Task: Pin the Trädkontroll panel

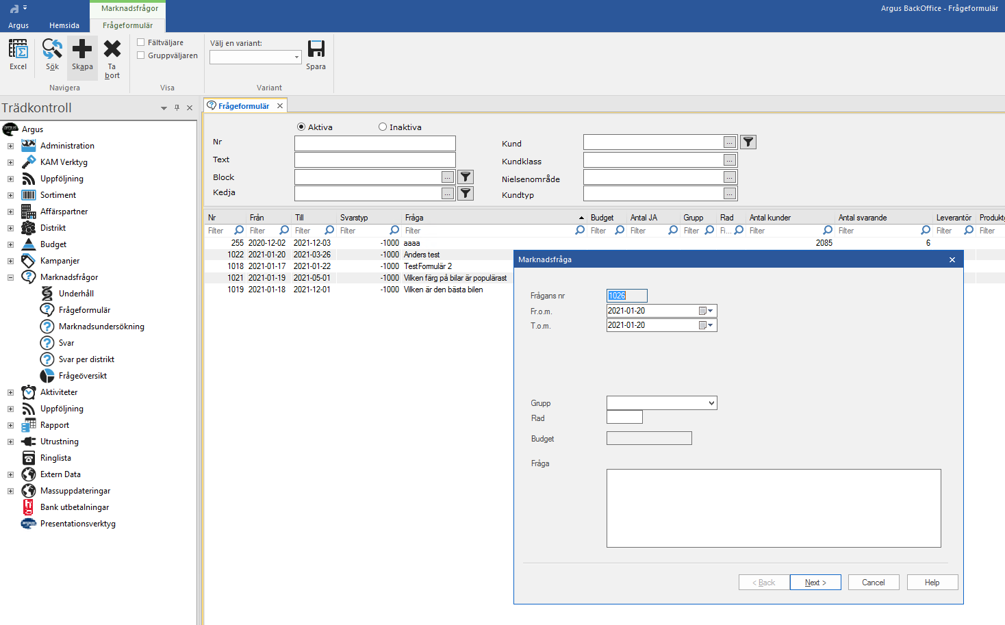Action: tap(177, 108)
